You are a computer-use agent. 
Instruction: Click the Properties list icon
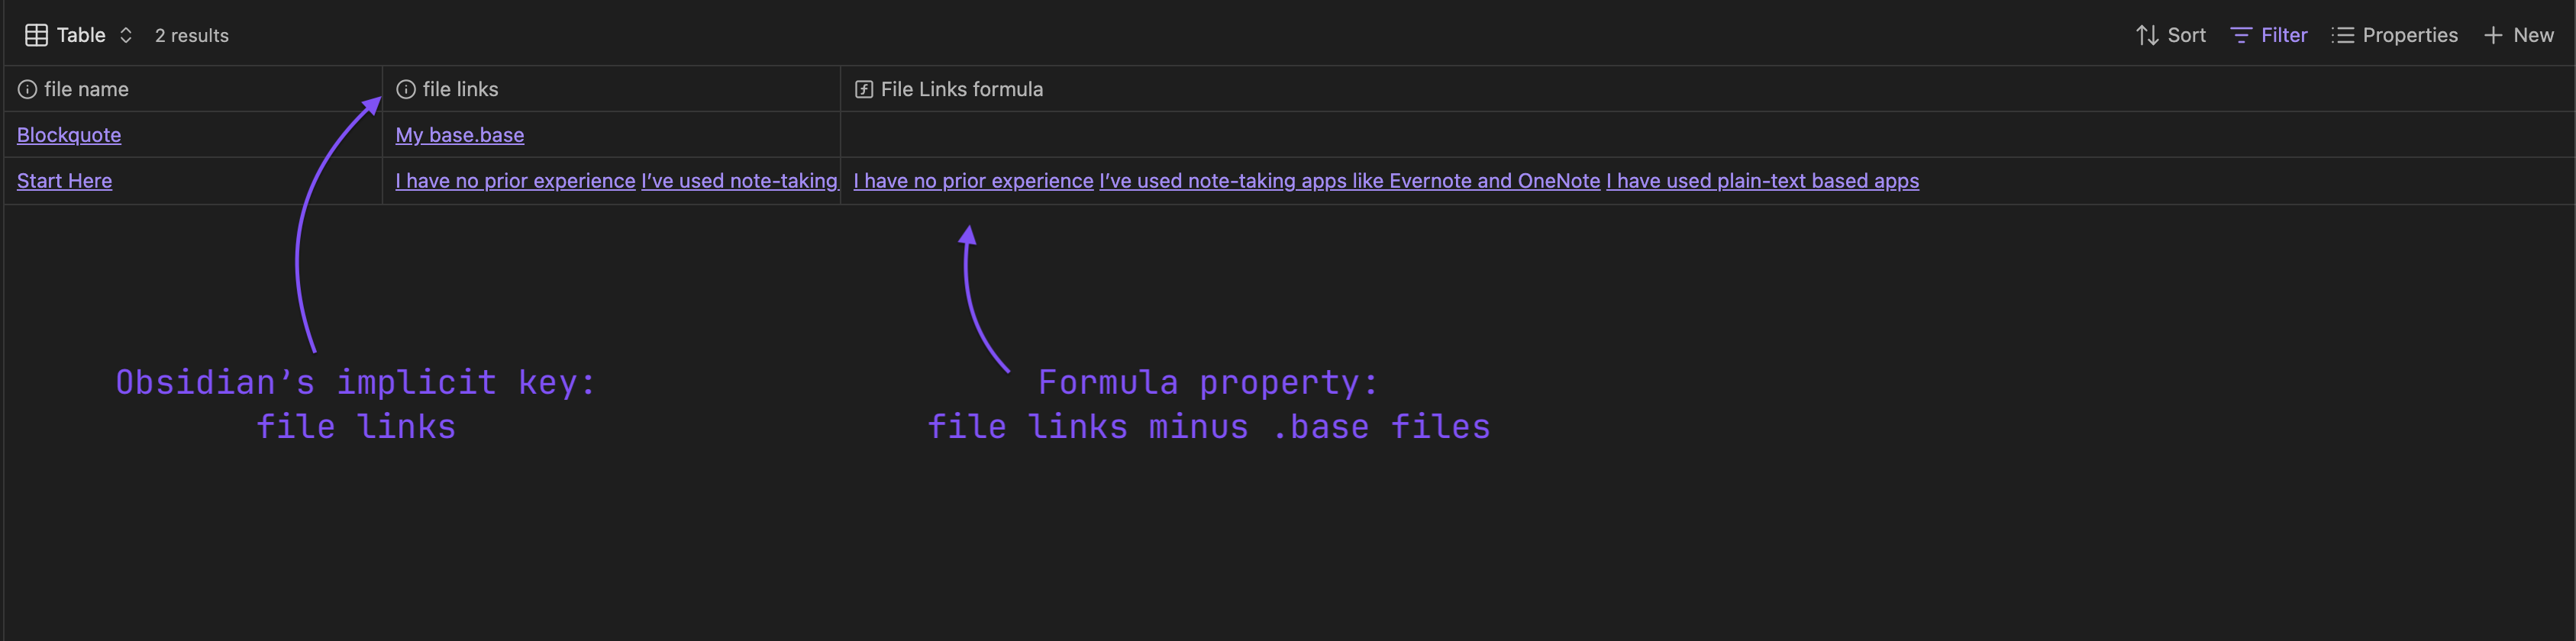(2342, 35)
